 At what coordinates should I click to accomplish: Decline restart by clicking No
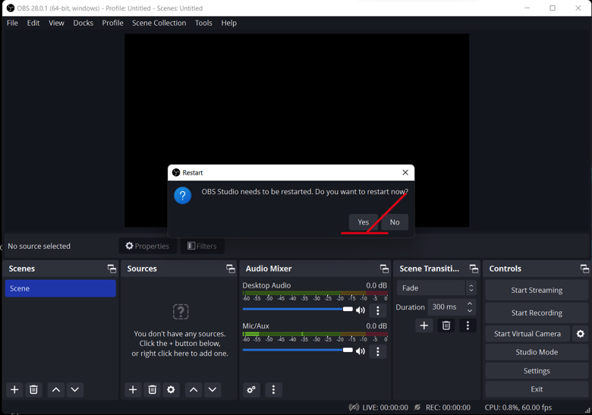pyautogui.click(x=395, y=222)
